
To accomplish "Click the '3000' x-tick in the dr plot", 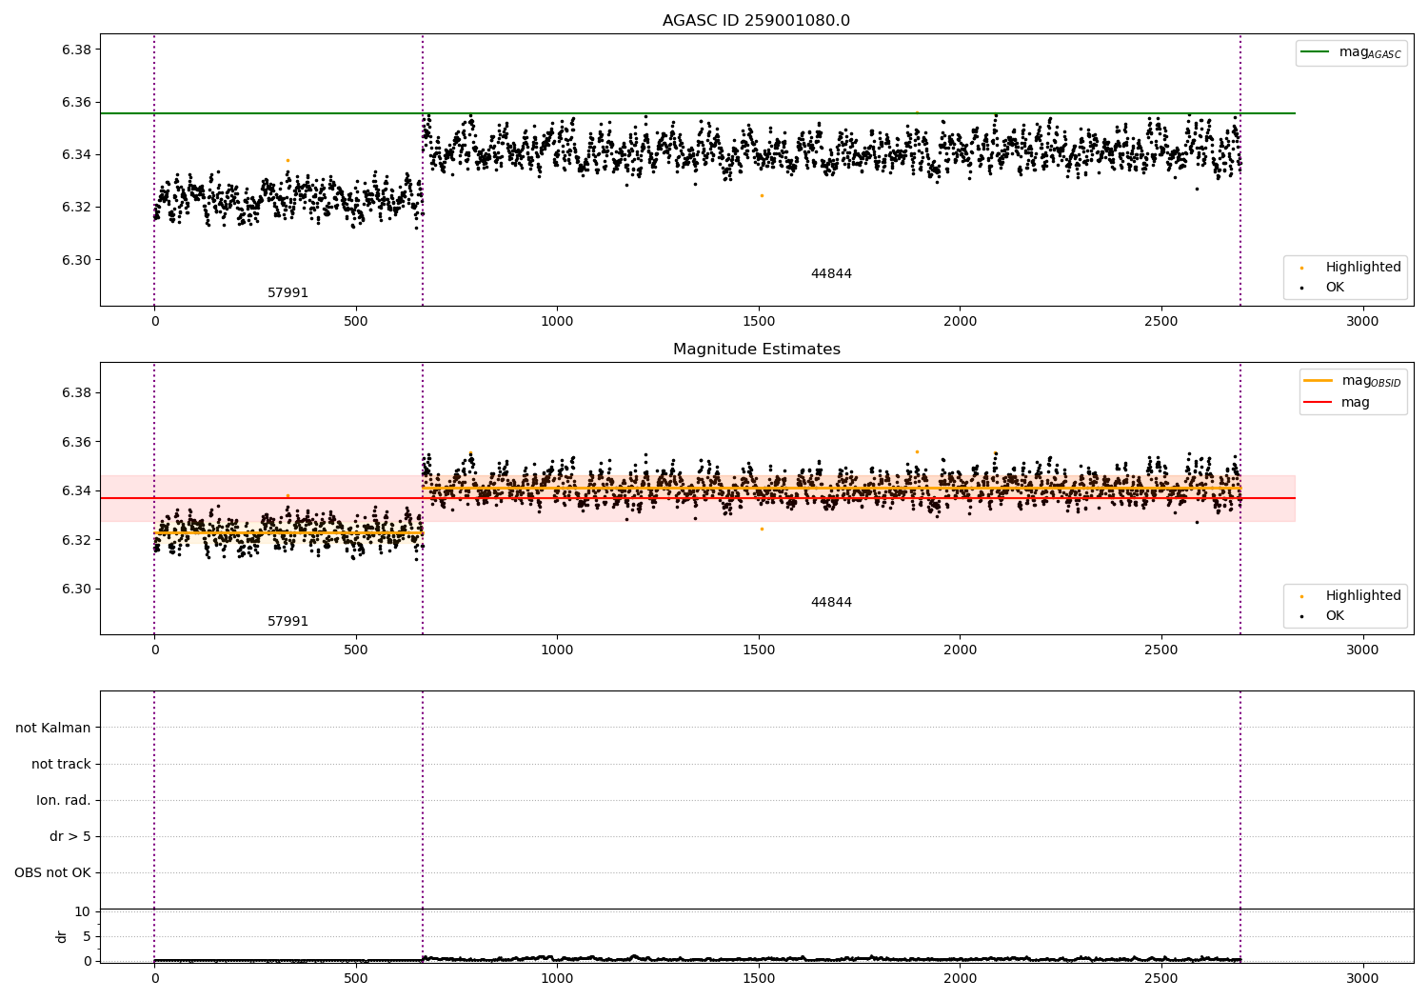I will tap(1362, 978).
